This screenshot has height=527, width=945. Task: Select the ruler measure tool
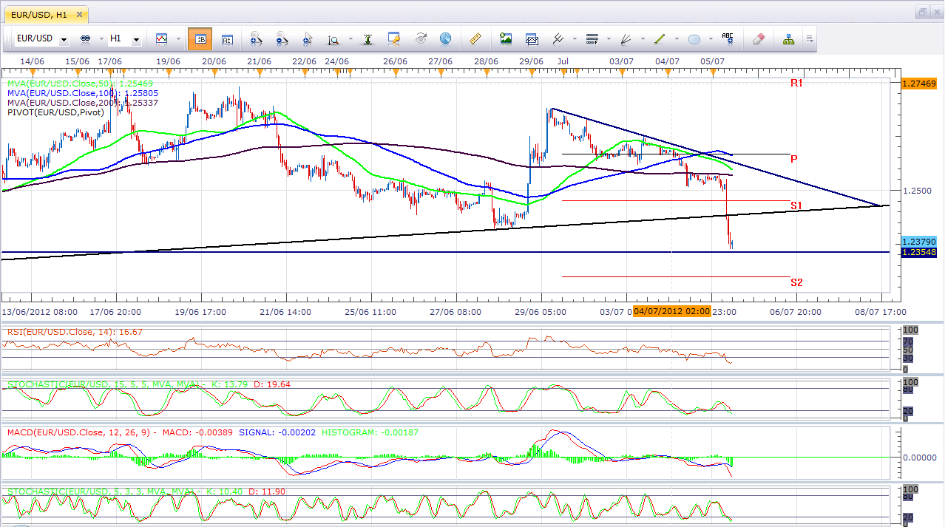point(476,38)
